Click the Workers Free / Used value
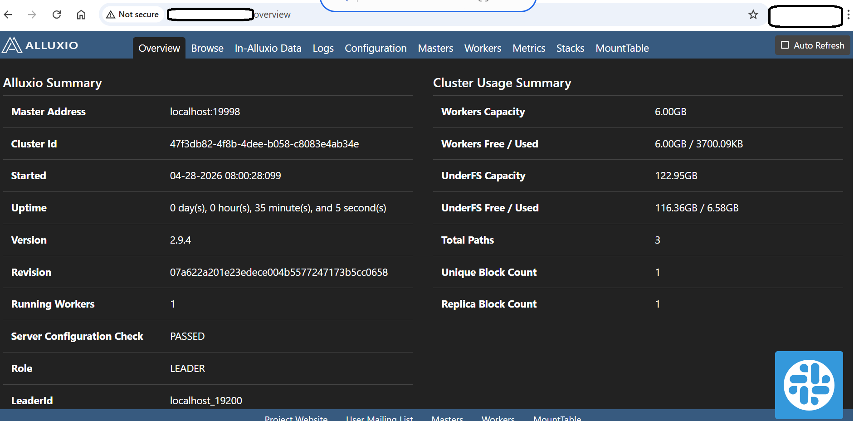This screenshot has width=854, height=421. (698, 144)
